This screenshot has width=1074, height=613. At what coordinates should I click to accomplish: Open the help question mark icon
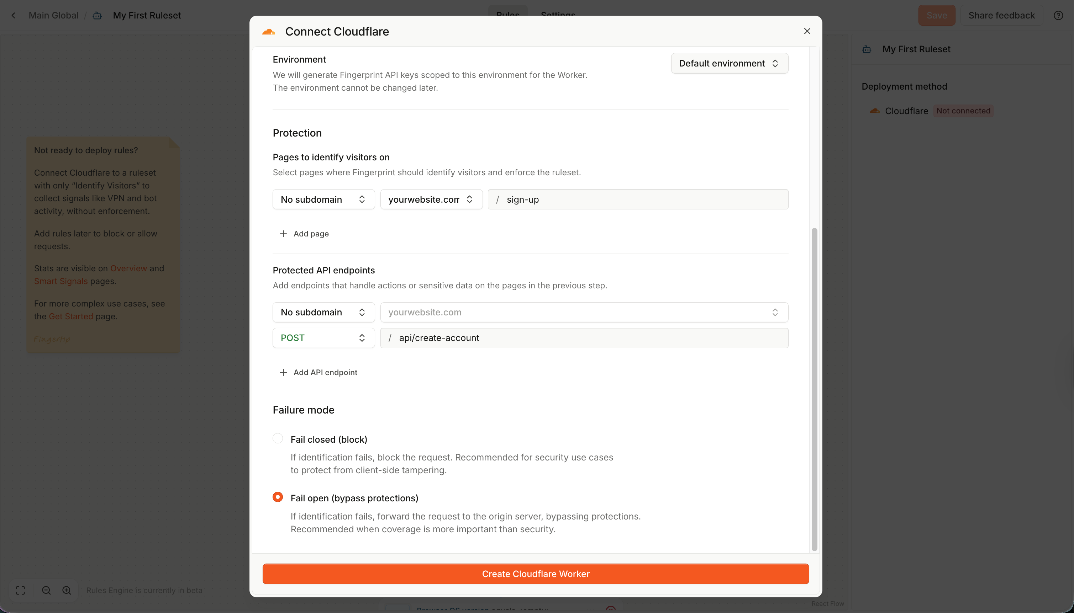1058,16
